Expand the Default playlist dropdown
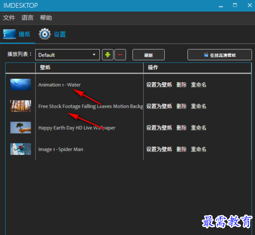Image resolution: width=255 pixels, height=235 pixels. 67,55
